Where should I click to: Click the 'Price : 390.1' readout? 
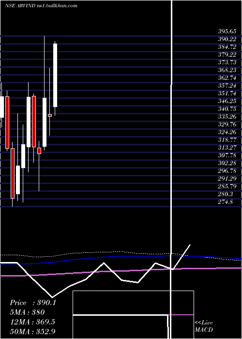point(33,303)
